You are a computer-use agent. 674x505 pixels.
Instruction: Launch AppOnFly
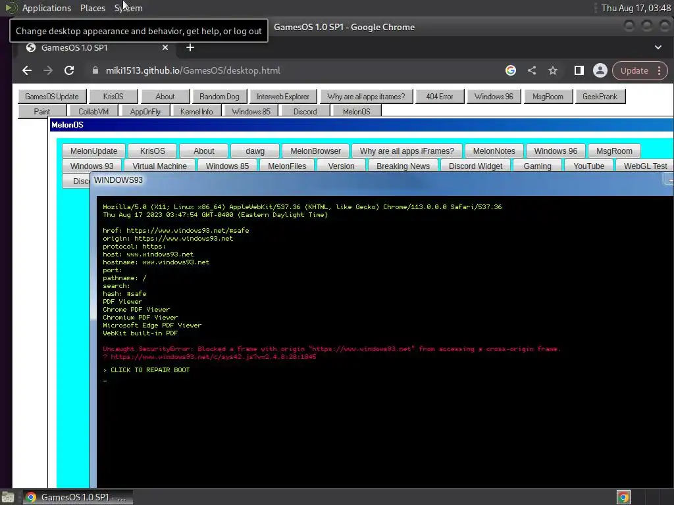(x=145, y=111)
